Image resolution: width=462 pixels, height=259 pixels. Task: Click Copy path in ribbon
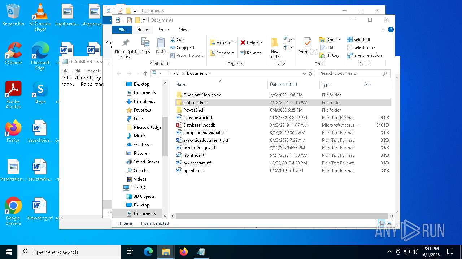click(183, 47)
